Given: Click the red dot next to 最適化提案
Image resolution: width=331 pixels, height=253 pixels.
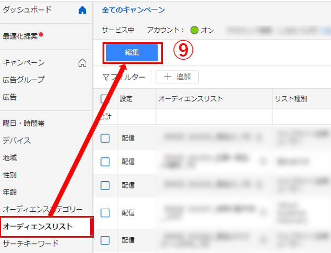Looking at the screenshot, I should pyautogui.click(x=41, y=35).
